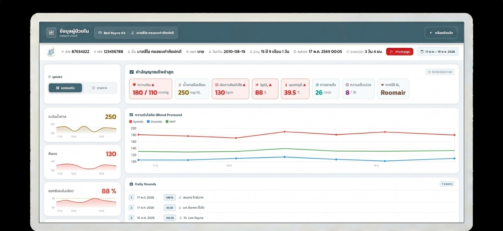
Task: Open the Bed Rayne 03 selector
Action: [111, 33]
